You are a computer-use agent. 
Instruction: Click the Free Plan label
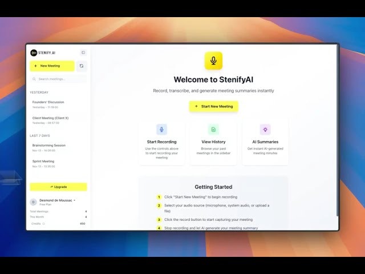pyautogui.click(x=46, y=204)
